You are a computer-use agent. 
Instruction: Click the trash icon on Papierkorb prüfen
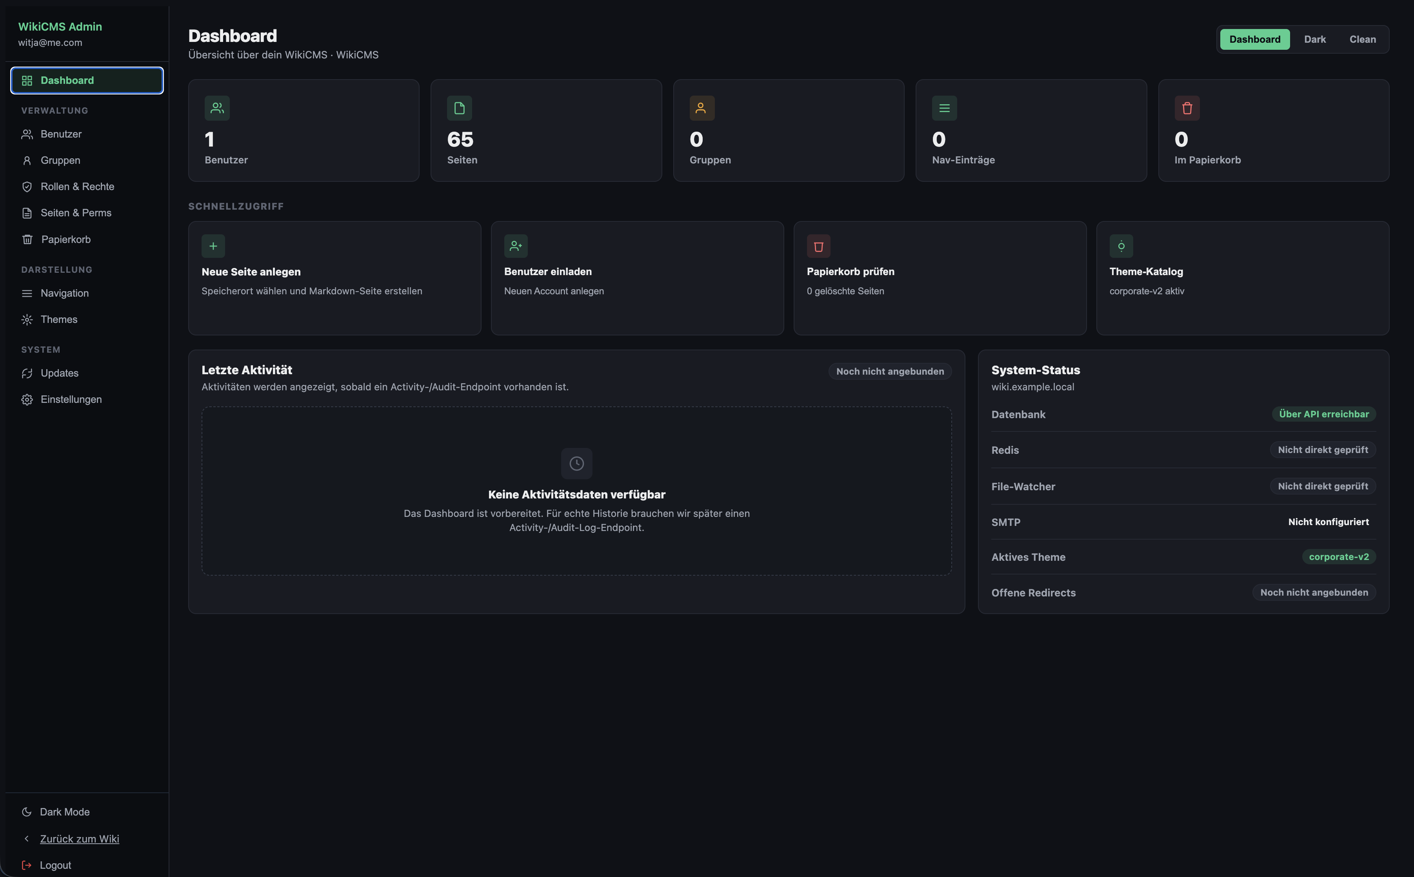pos(819,246)
